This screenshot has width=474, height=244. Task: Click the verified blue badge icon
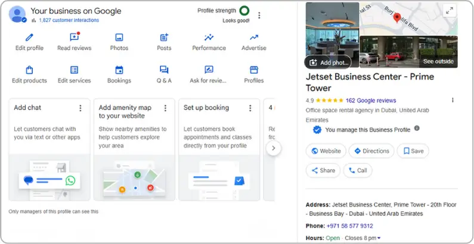click(317, 130)
